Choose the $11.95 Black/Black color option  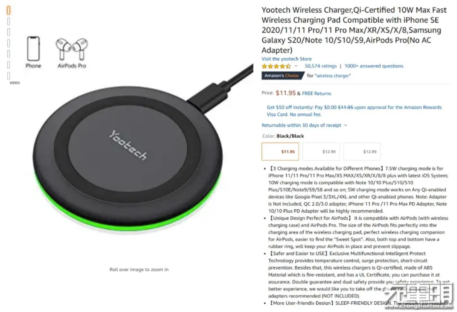pyautogui.click(x=280, y=152)
